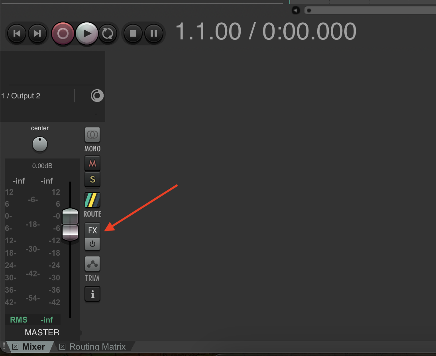Toggle master Mono/stereo button

coord(92,135)
